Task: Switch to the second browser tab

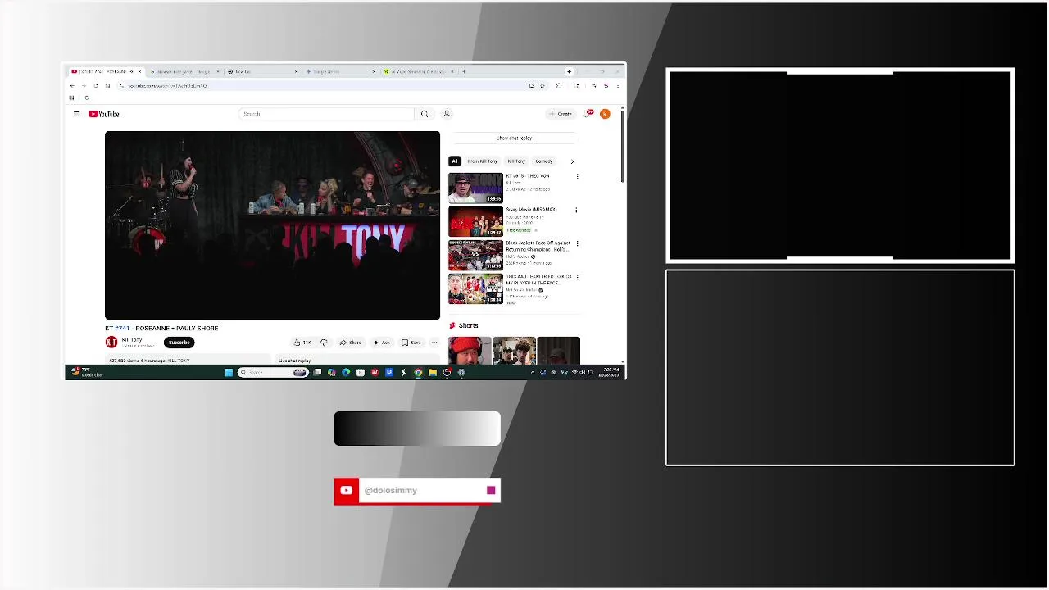Action: click(x=184, y=72)
